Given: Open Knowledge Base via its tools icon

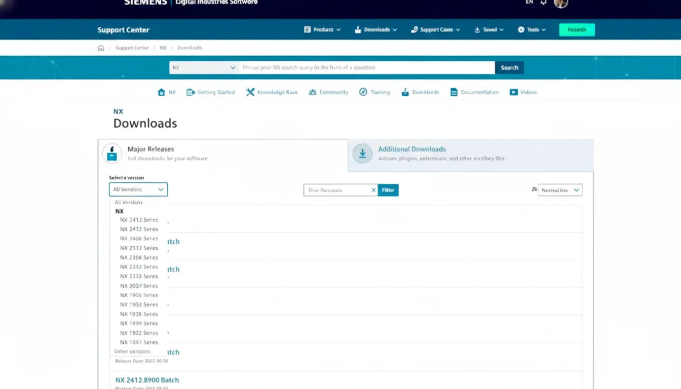Looking at the screenshot, I should pyautogui.click(x=250, y=92).
